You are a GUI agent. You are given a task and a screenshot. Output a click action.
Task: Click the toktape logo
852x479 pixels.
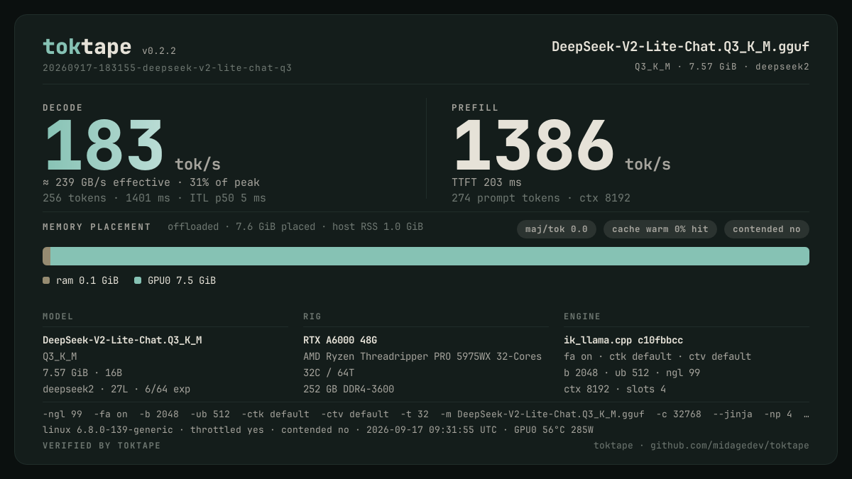point(87,47)
